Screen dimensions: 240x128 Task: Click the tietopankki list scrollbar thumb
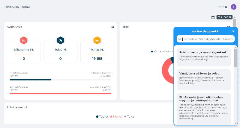tap(235, 58)
